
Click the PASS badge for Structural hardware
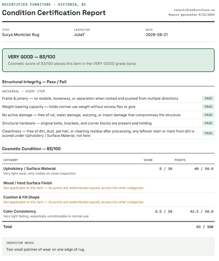coord(208,123)
